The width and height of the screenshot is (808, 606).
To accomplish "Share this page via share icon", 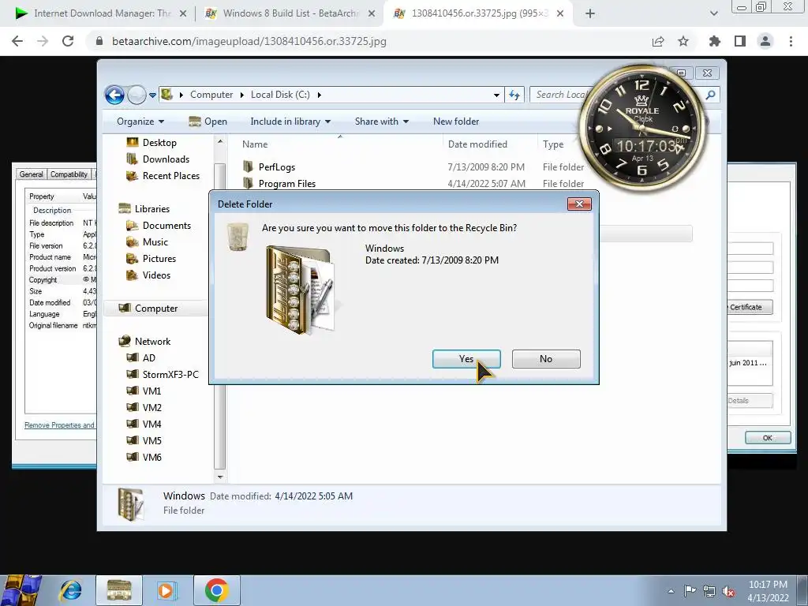I will 658,41.
